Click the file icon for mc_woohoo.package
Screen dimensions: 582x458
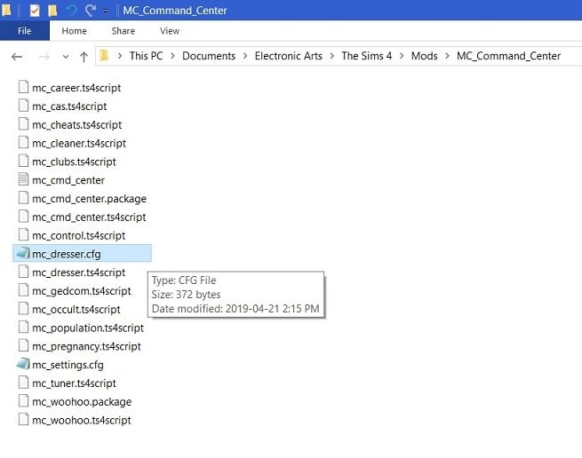[23, 400]
